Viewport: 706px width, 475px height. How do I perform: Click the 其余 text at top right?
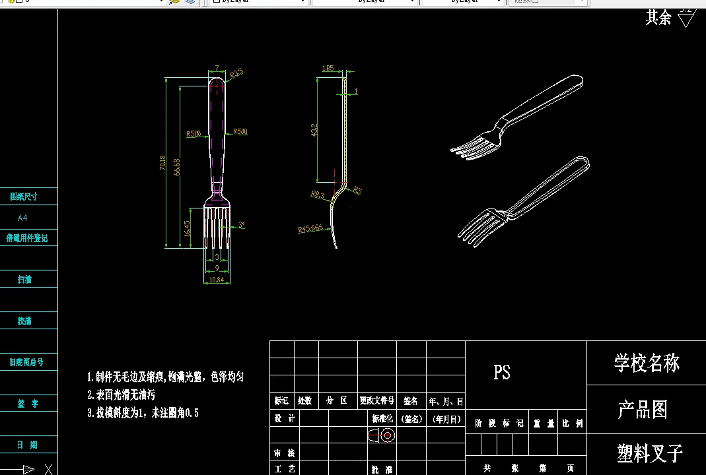click(658, 18)
